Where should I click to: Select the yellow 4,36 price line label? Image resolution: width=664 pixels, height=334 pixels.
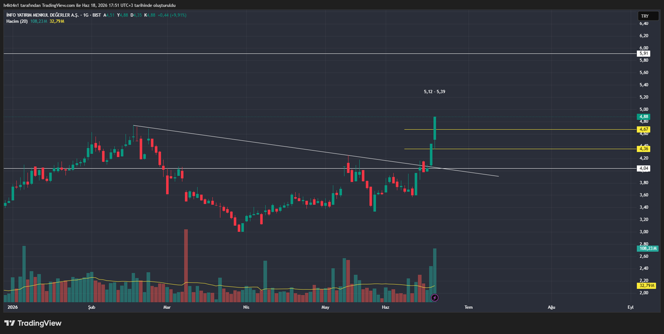644,149
